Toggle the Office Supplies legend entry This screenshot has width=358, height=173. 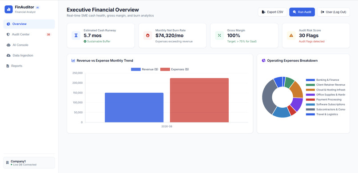tap(326, 94)
